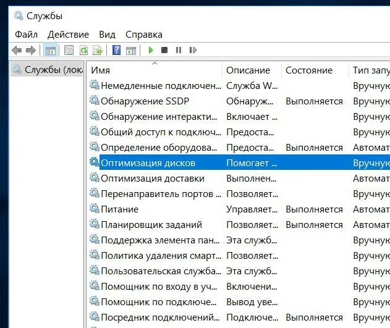Open the Действие menu
The height and width of the screenshot is (328, 390).
68,35
